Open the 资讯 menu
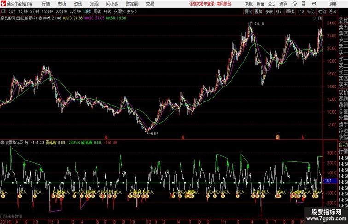Image resolution: width=348 pixels, height=224 pixels. [78, 4]
